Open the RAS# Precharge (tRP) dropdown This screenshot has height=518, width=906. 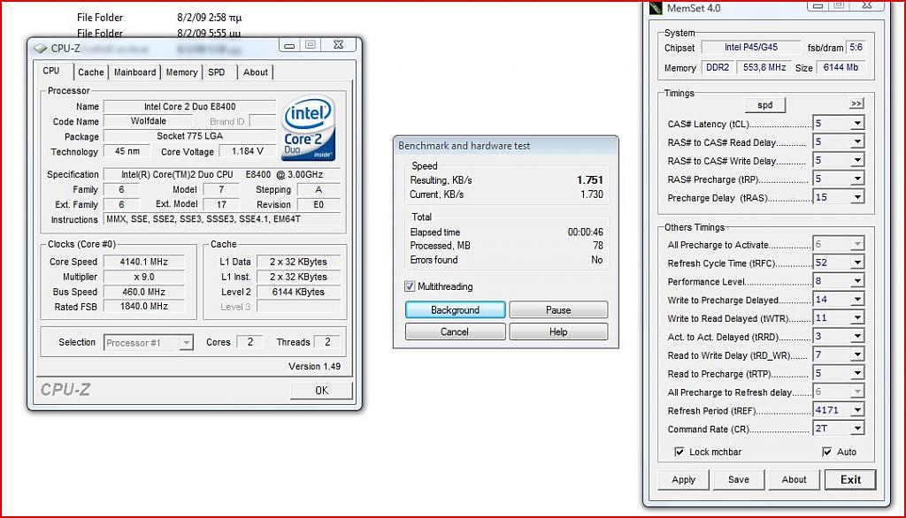point(857,179)
